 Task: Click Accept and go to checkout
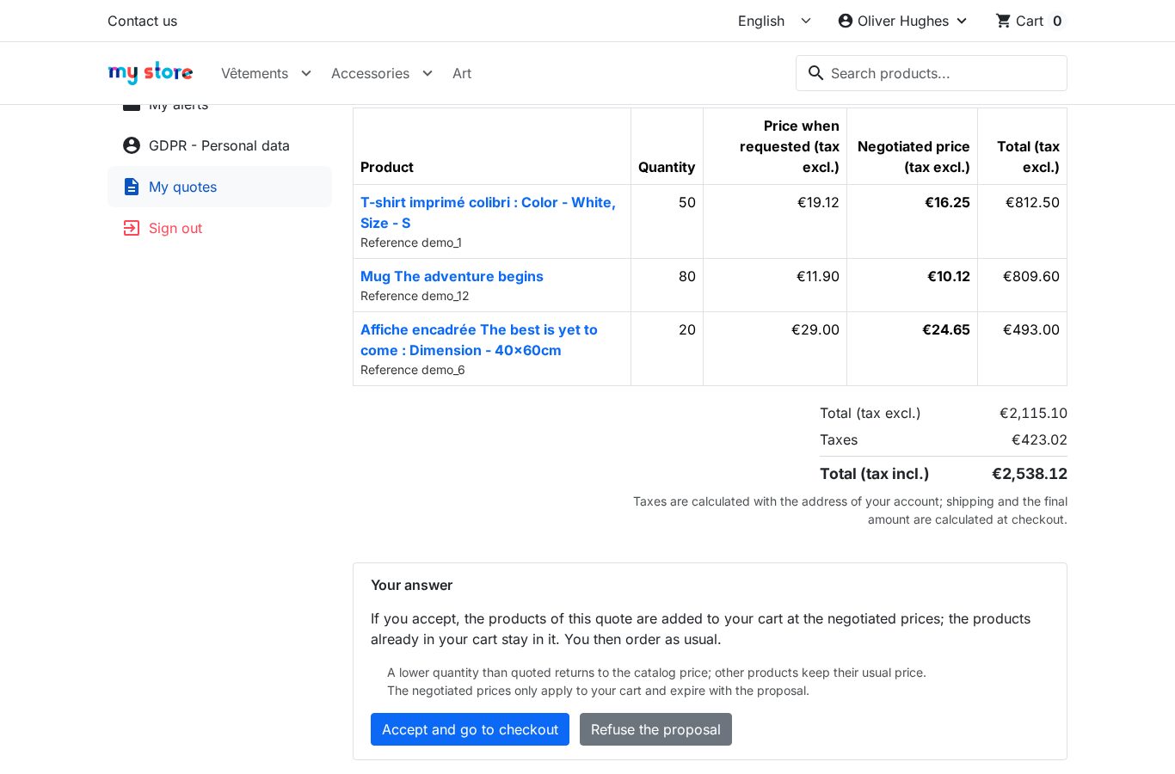pyautogui.click(x=470, y=729)
